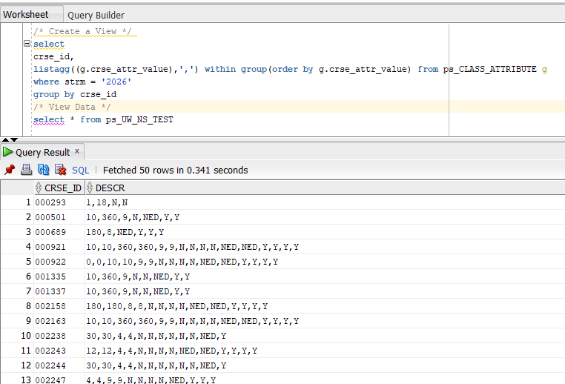Screen dimensions: 565x384
Task: Click the green Query Result run icon
Action: (x=7, y=152)
